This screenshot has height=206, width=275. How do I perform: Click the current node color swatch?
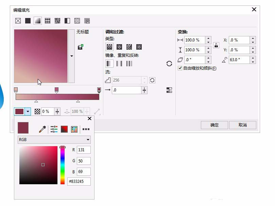click(19, 111)
